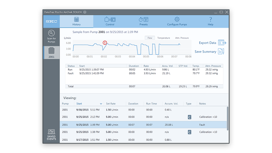Show the Temperature graph

(163, 38)
